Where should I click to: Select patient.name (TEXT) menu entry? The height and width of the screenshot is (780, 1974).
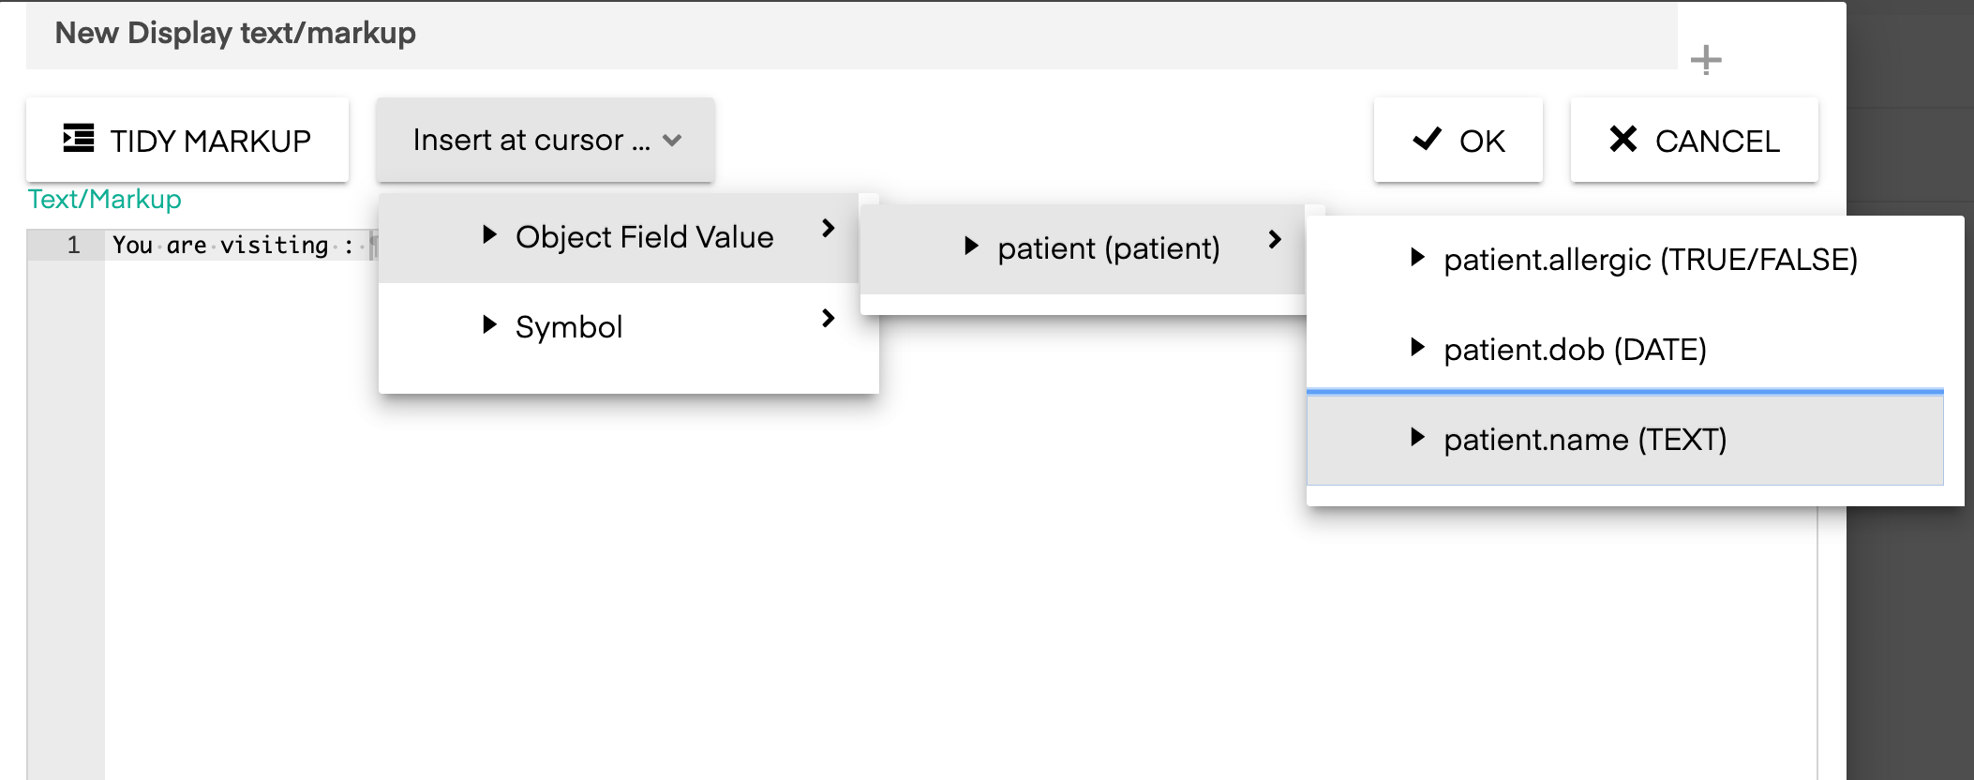1625,440
